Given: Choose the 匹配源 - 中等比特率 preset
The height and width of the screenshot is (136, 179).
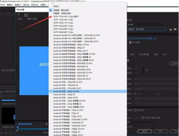Looking at the screenshot, I should (88, 13).
